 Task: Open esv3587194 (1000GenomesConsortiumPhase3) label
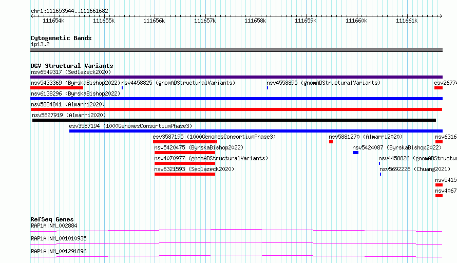tap(130, 126)
